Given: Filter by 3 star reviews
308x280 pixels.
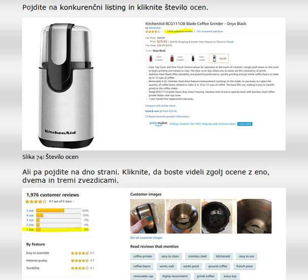Looking at the screenshot, I should tap(30, 220).
